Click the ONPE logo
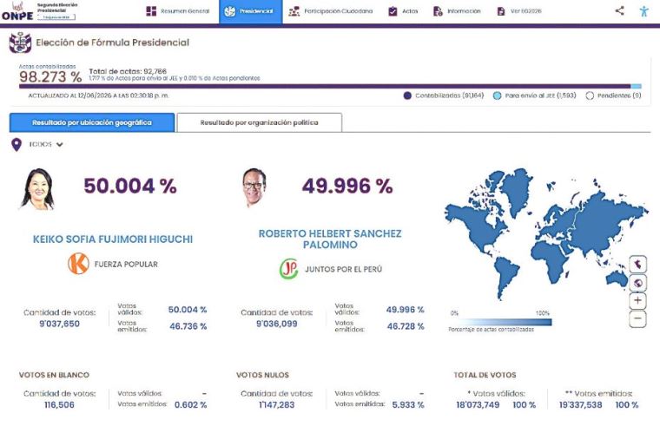 click(x=17, y=11)
